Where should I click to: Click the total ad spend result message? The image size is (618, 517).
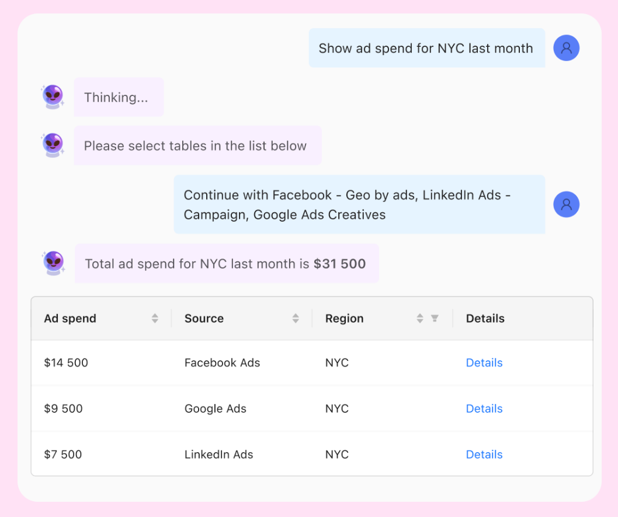click(227, 263)
